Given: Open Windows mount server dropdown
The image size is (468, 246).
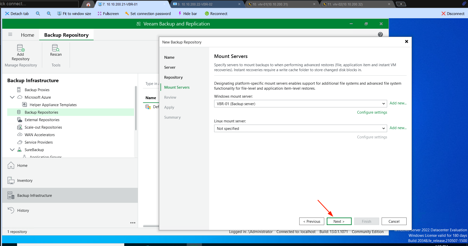Looking at the screenshot, I should tap(383, 104).
